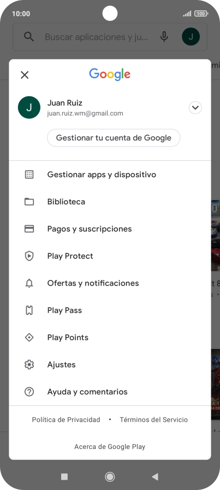Expand the account switcher chevron
220x490 pixels.
pos(195,108)
